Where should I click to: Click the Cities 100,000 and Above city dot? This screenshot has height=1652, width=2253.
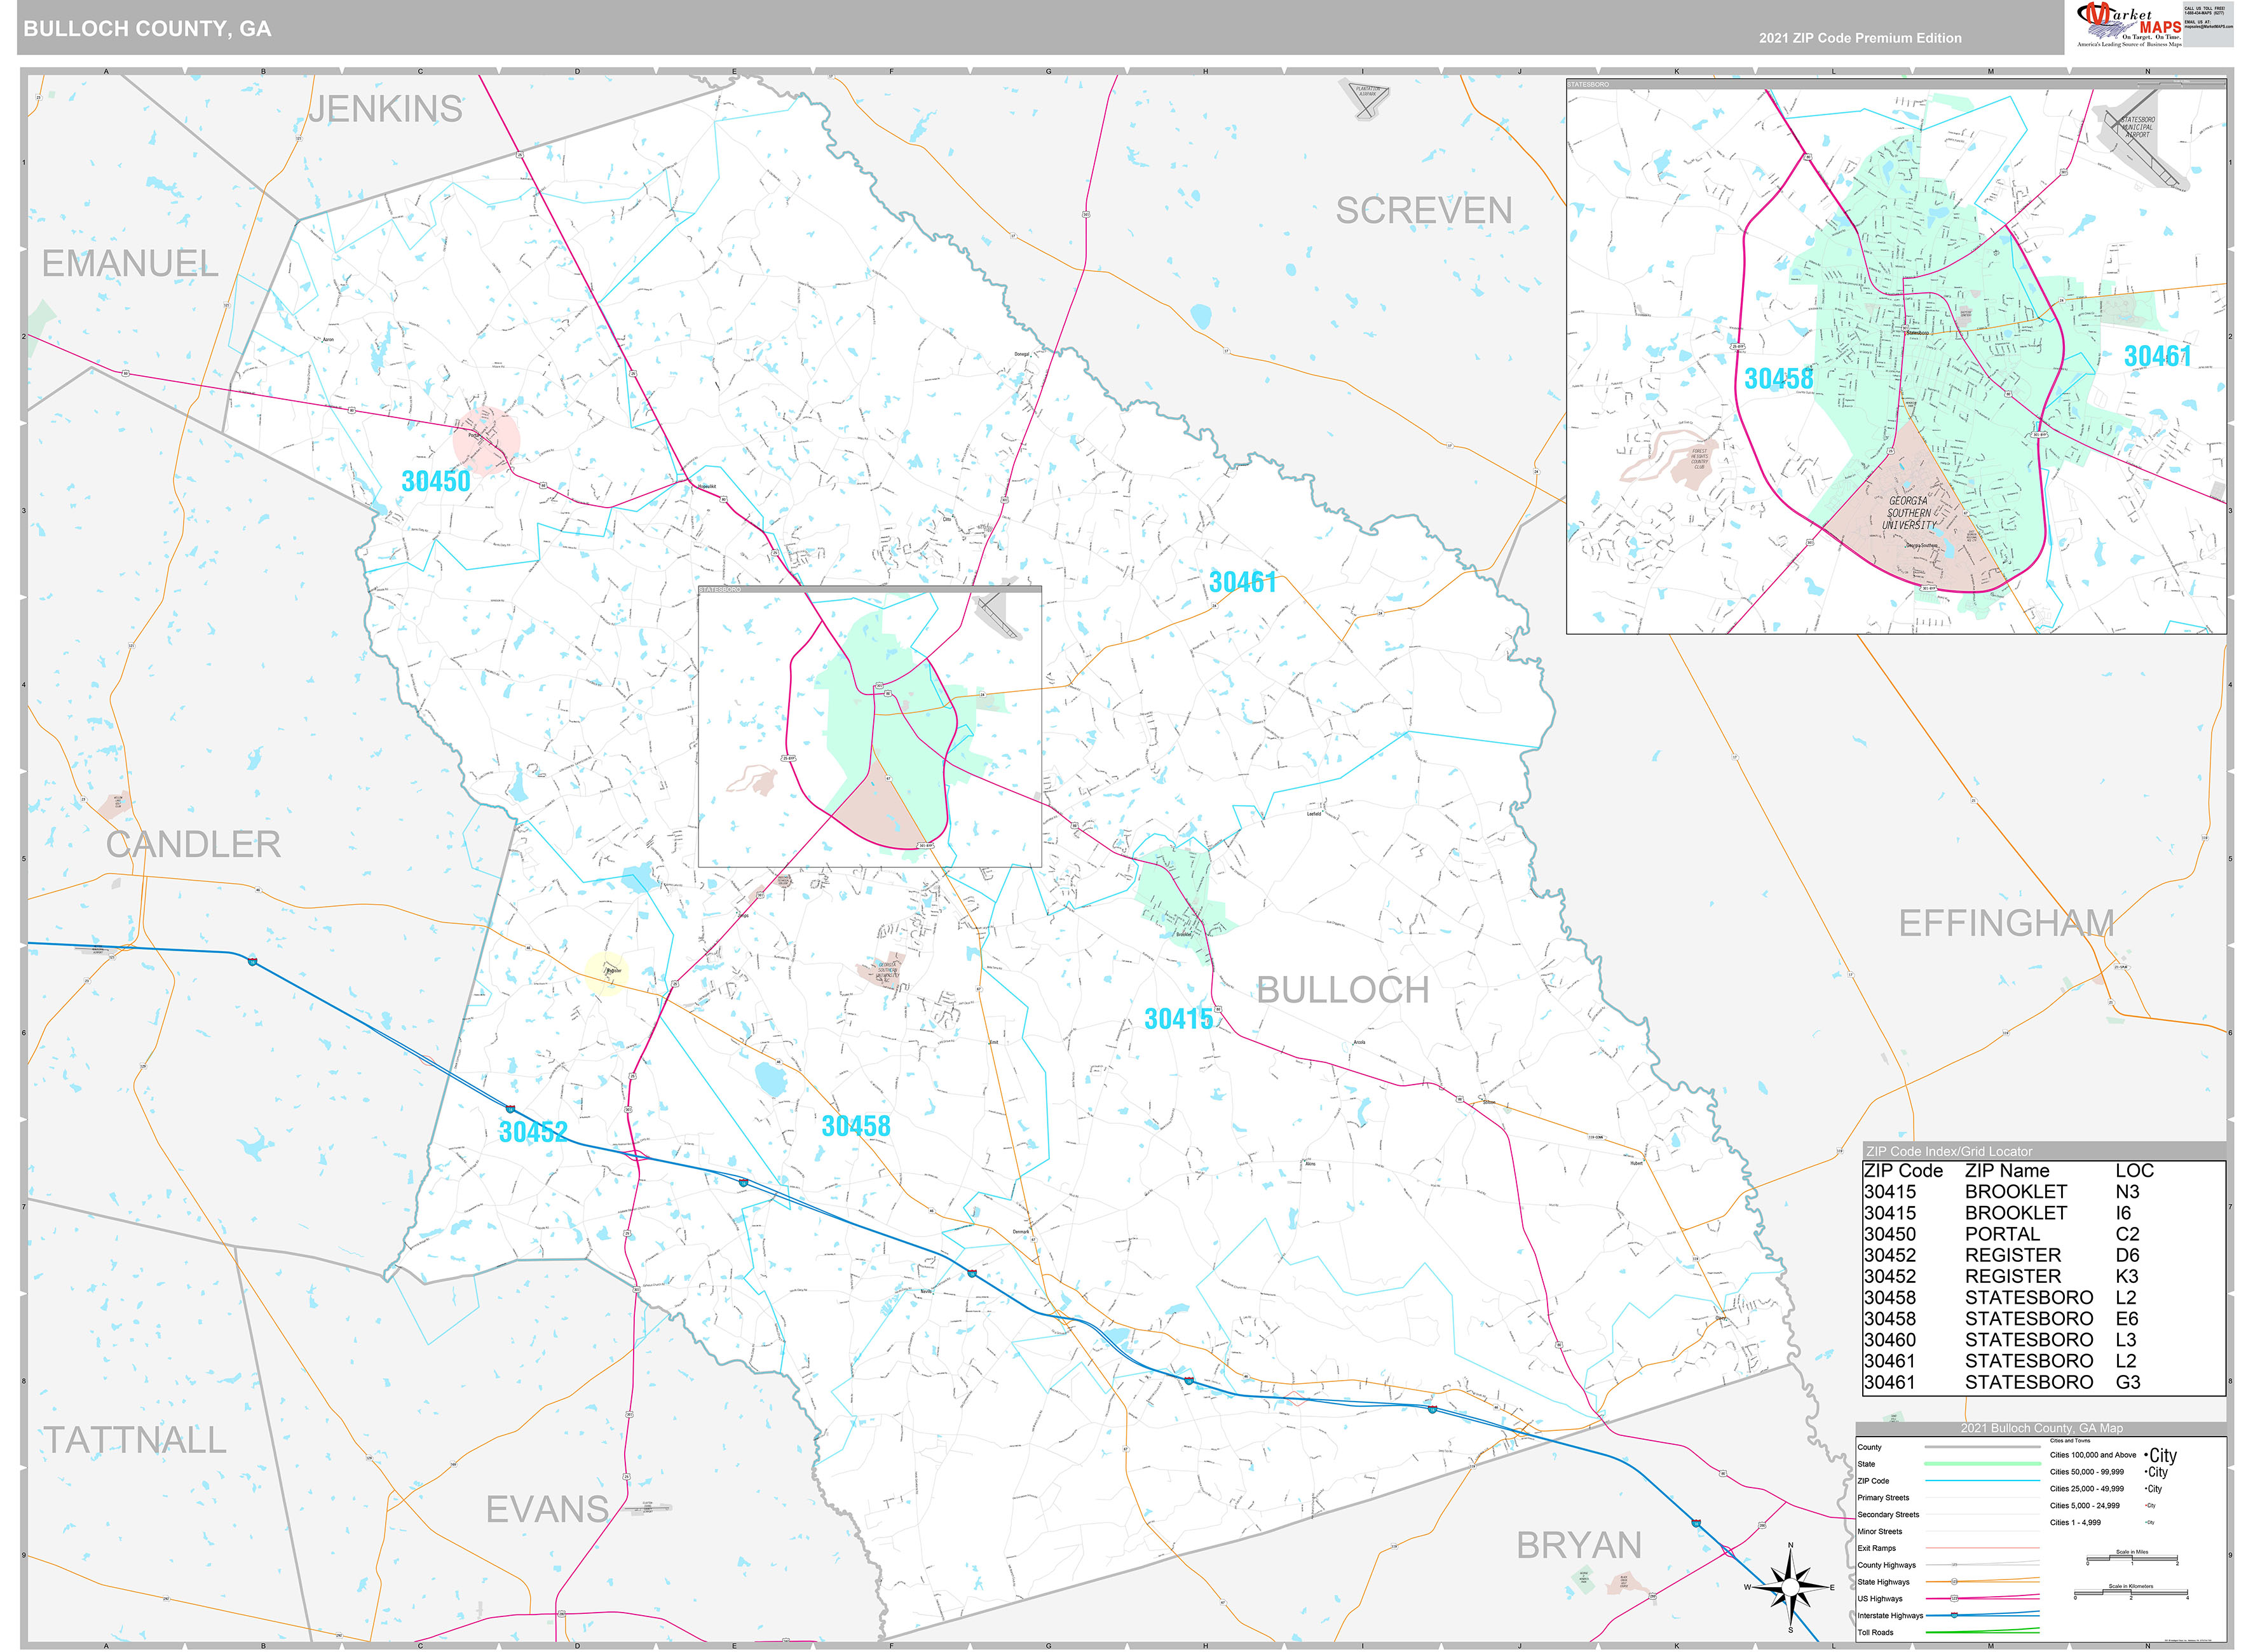(x=2146, y=1455)
